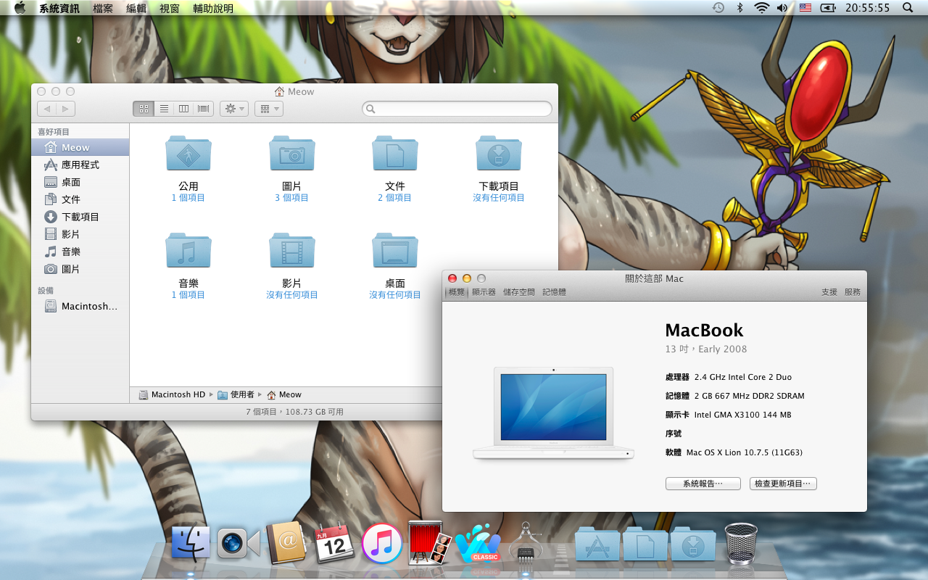Click the 檢查更新項目⋯ button
The width and height of the screenshot is (928, 580).
tap(783, 484)
